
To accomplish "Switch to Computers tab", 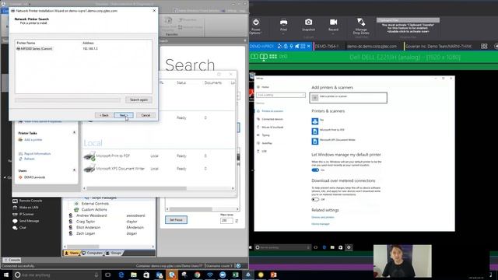I will point(92,253).
